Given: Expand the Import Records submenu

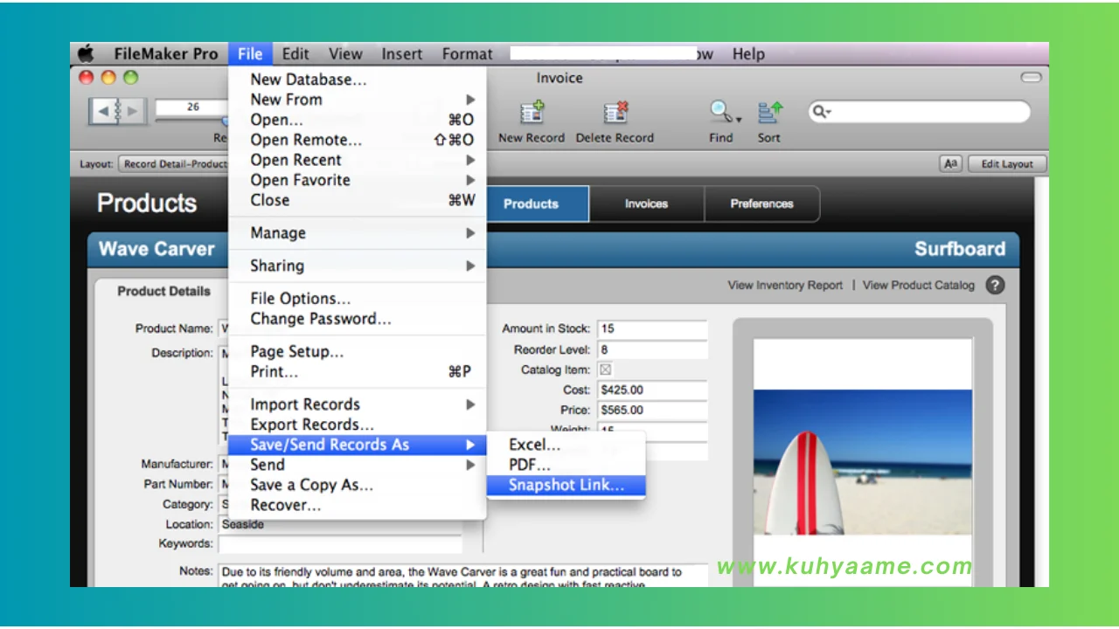Looking at the screenshot, I should [x=470, y=404].
